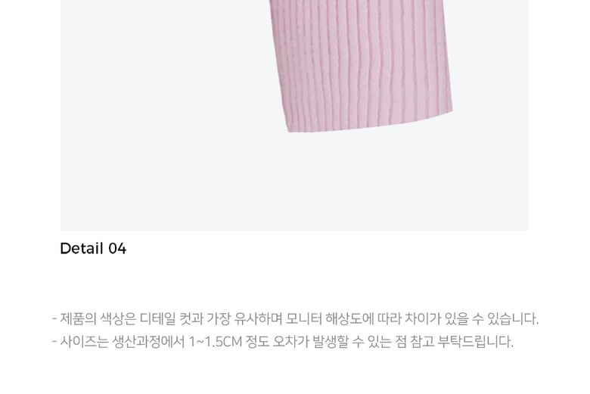Click the size tolerance notice line

[283, 342]
